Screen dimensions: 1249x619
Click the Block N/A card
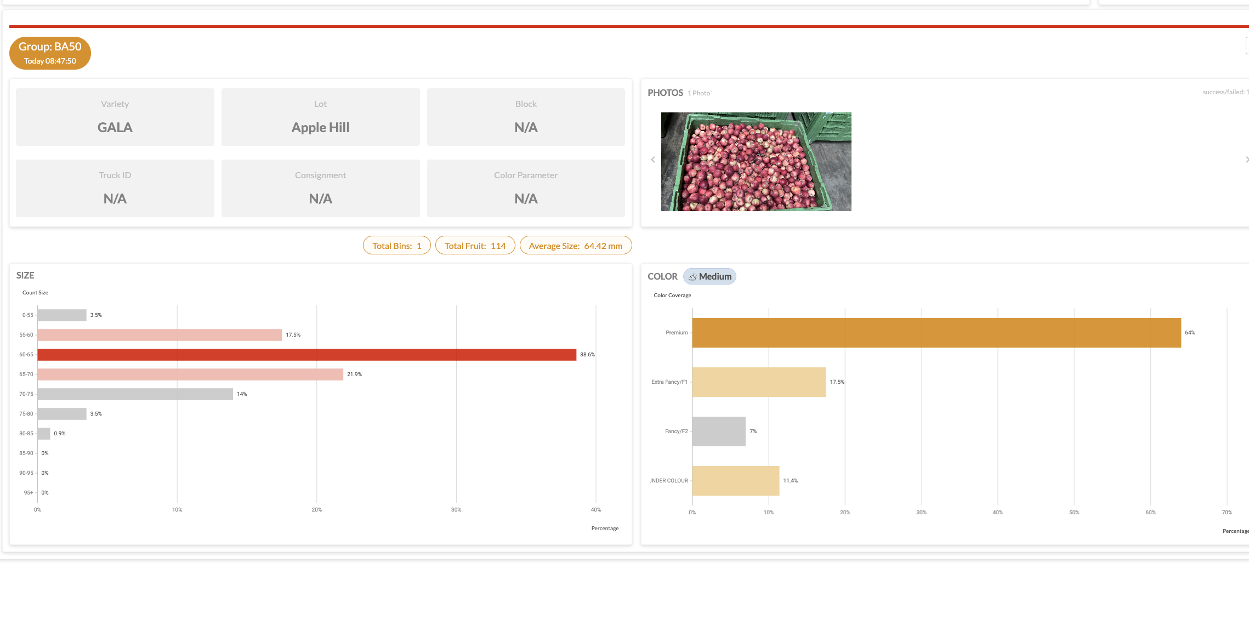pyautogui.click(x=526, y=117)
